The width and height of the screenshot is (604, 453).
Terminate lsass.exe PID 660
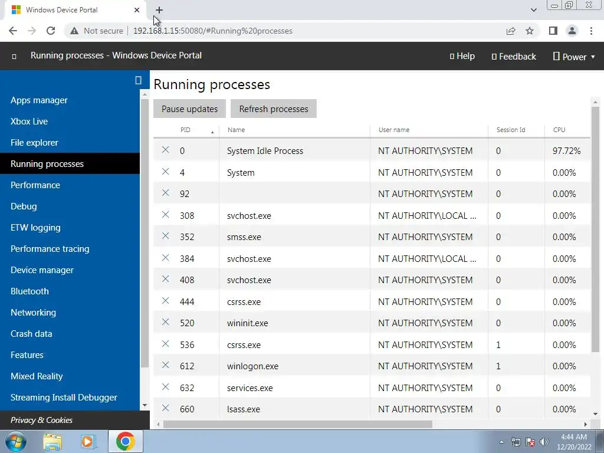[165, 408]
